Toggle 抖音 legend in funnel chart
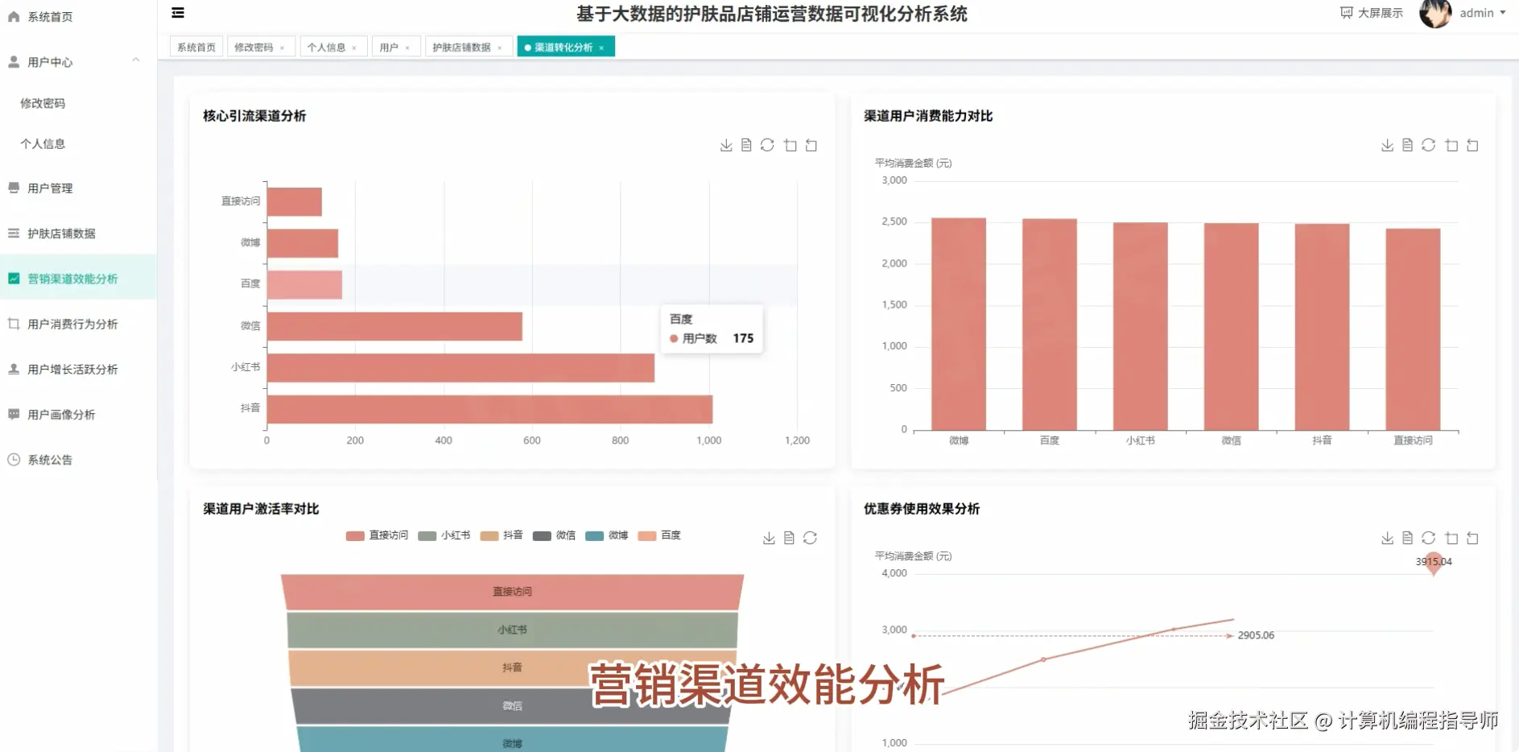 (x=502, y=535)
